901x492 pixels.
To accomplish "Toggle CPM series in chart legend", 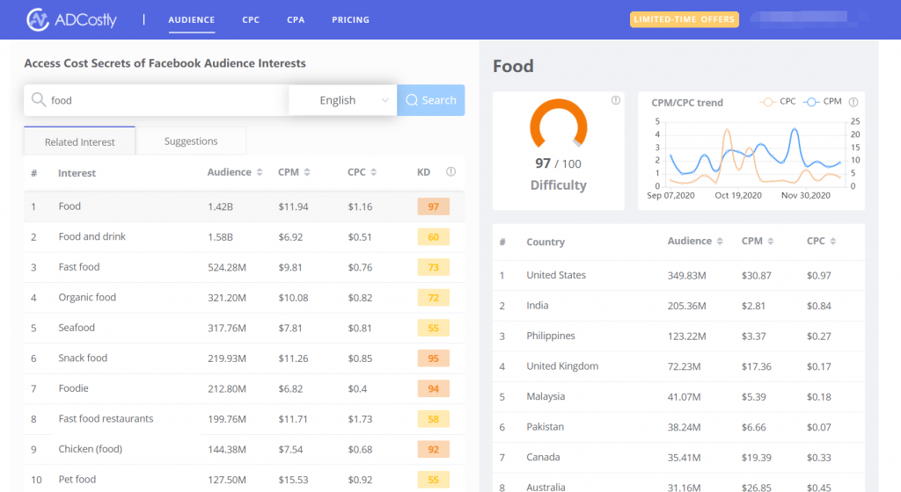I will [823, 102].
